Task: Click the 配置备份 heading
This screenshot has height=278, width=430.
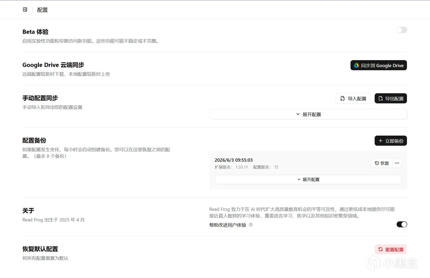Action: tap(34, 140)
